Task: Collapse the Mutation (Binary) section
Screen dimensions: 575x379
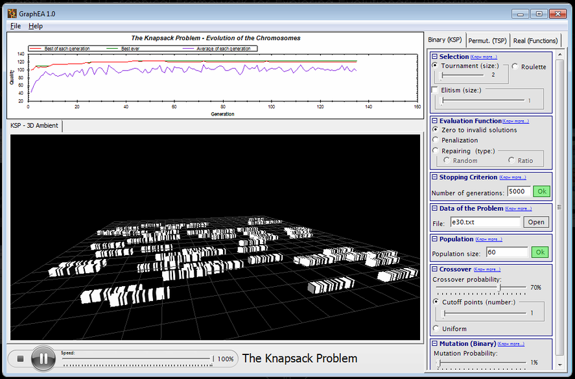Action: 434,344
